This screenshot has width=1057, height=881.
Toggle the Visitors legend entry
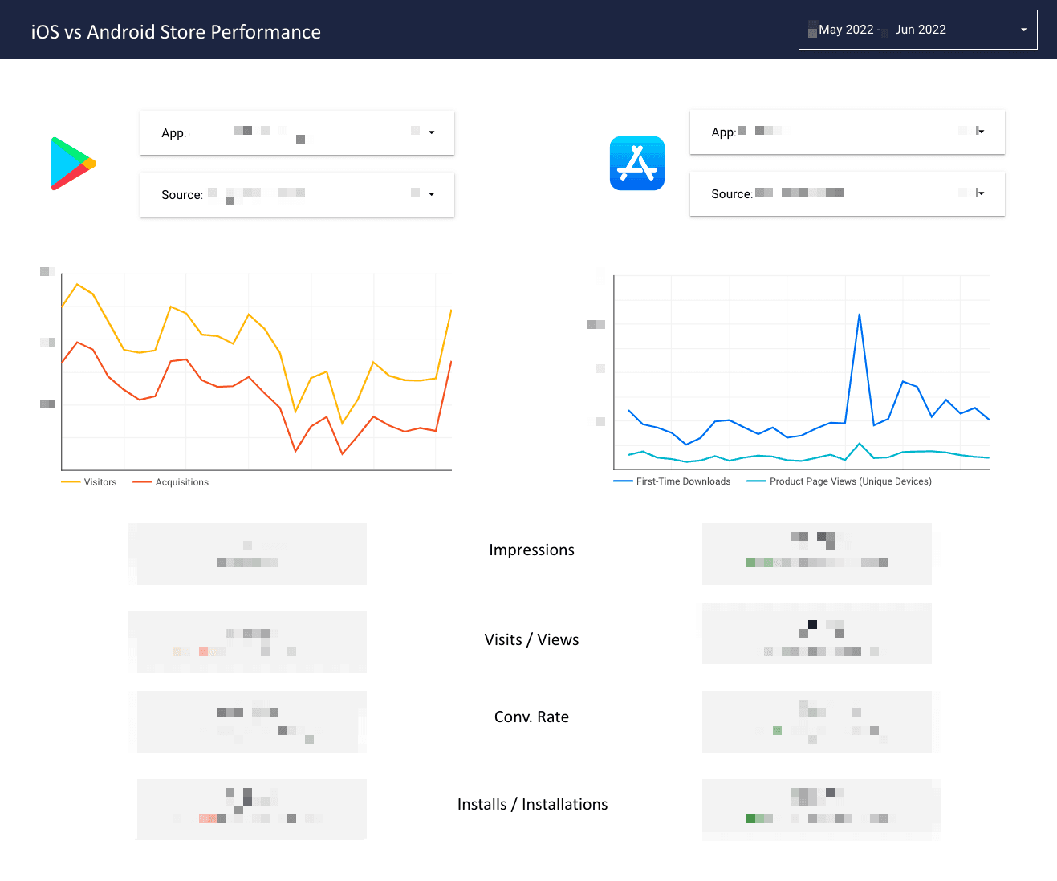click(89, 482)
